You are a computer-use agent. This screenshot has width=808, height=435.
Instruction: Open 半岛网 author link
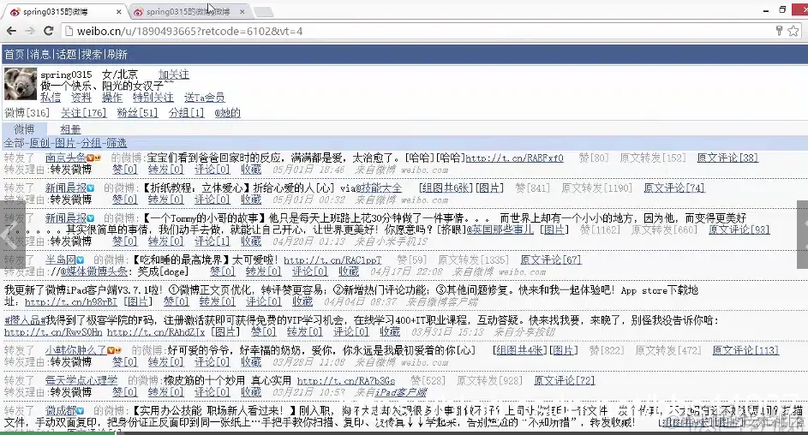tap(60, 259)
